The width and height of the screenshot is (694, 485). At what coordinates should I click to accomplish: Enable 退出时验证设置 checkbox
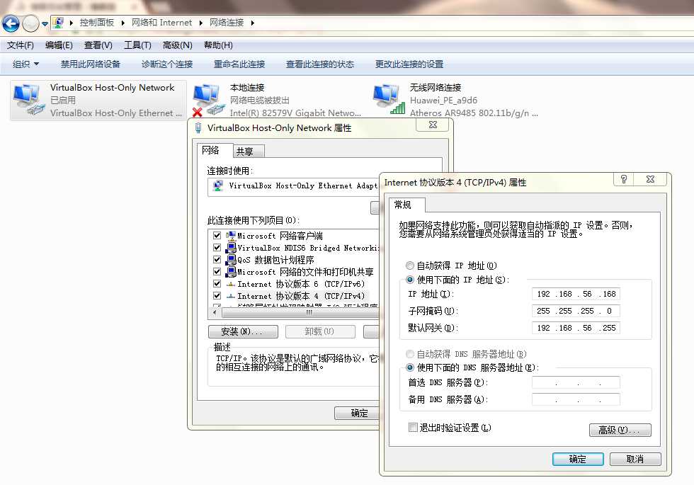(x=413, y=428)
